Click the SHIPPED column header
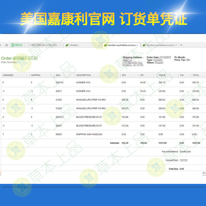Screen dimensions: 206x206 click(x=36, y=75)
